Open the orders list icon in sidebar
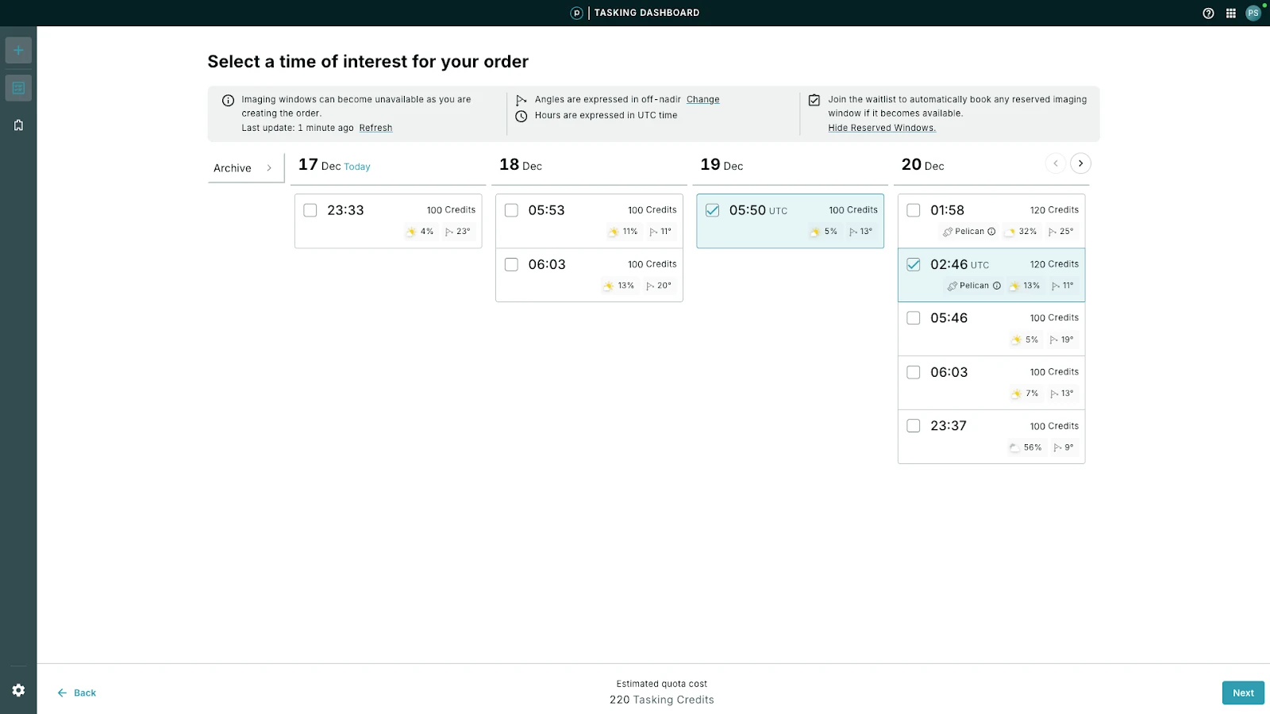Image resolution: width=1270 pixels, height=714 pixels. [x=18, y=88]
